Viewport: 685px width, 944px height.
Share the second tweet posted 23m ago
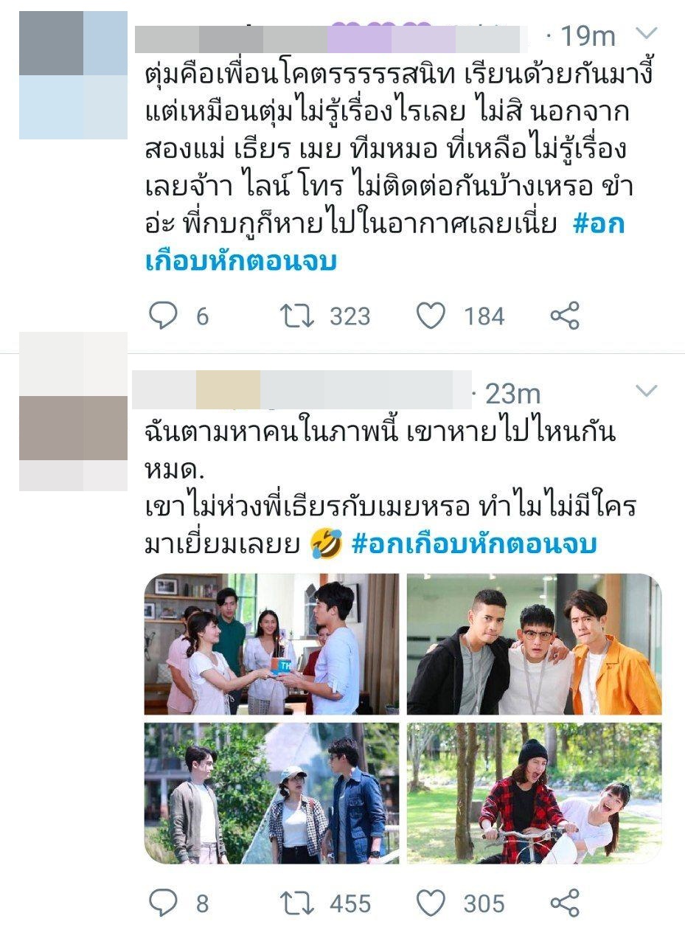click(565, 903)
